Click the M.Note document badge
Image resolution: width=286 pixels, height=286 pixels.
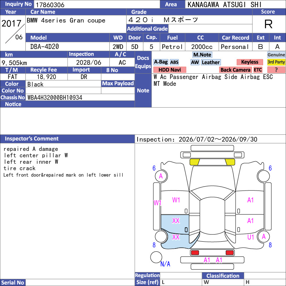202,55
